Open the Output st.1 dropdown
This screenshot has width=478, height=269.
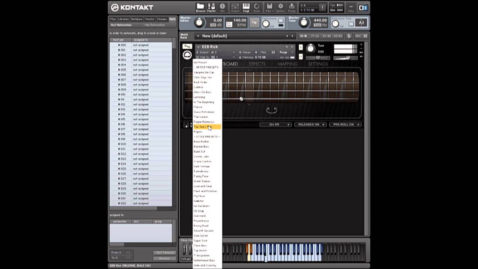coord(217,52)
